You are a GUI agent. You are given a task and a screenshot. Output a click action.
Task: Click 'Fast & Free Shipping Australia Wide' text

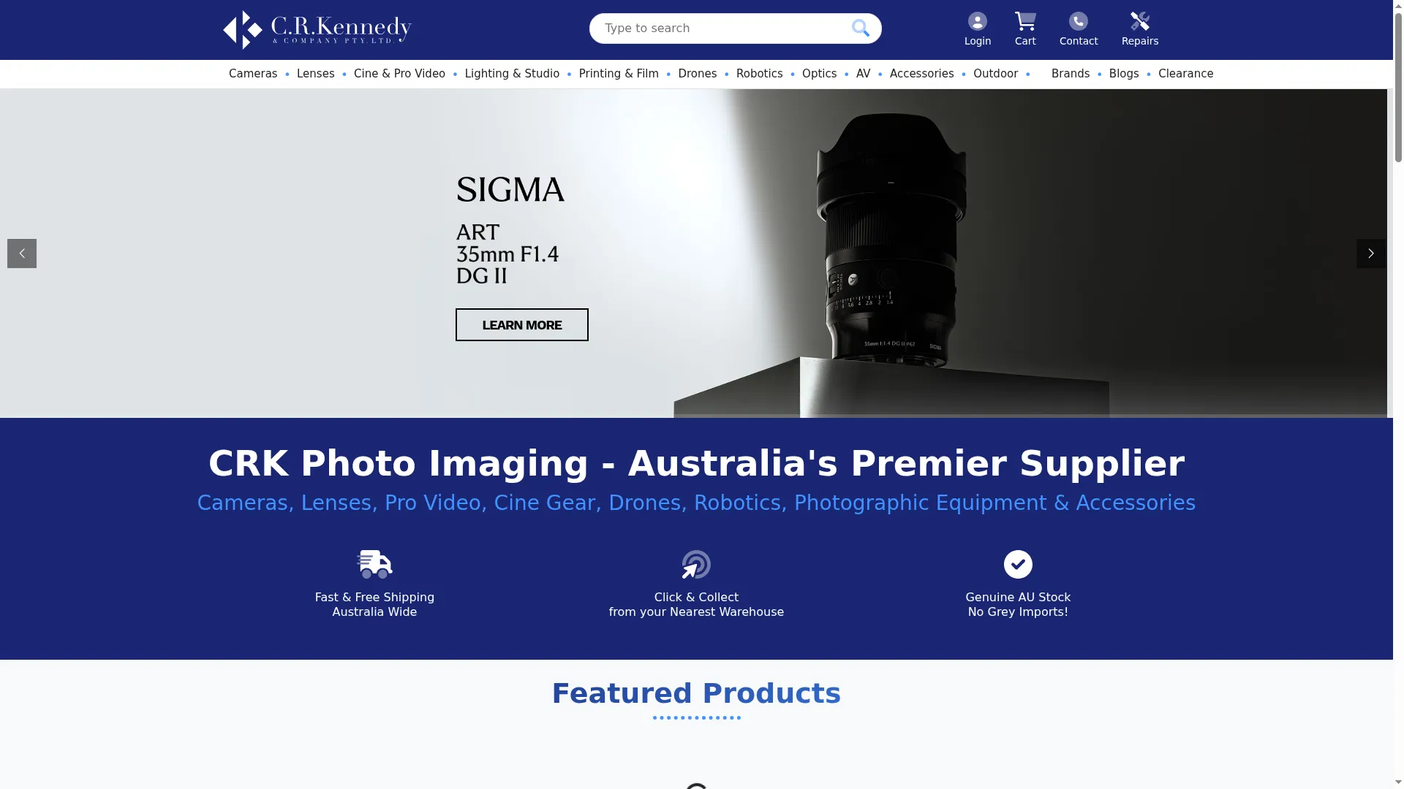coord(374,605)
